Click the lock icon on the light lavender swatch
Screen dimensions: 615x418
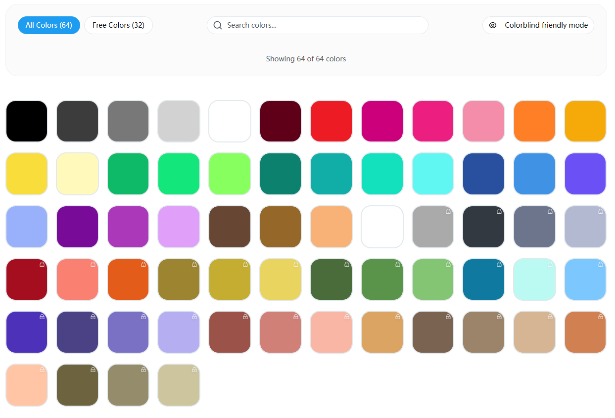pos(194,317)
